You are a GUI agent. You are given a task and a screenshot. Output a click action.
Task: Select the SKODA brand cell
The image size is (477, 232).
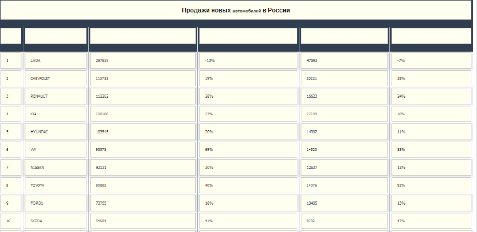pyautogui.click(x=55, y=221)
